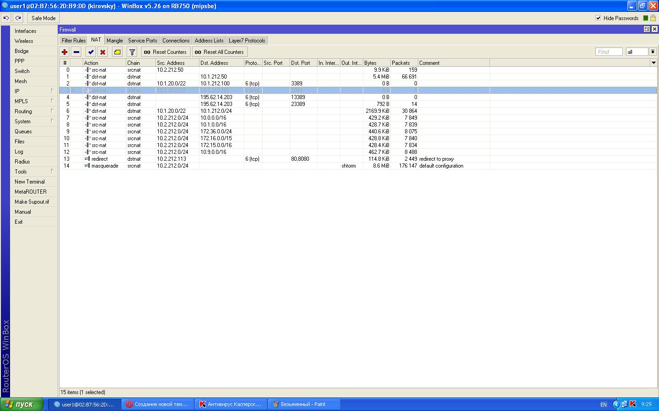
Task: Add a new NAT rule with the plus icon
Action: [65, 52]
